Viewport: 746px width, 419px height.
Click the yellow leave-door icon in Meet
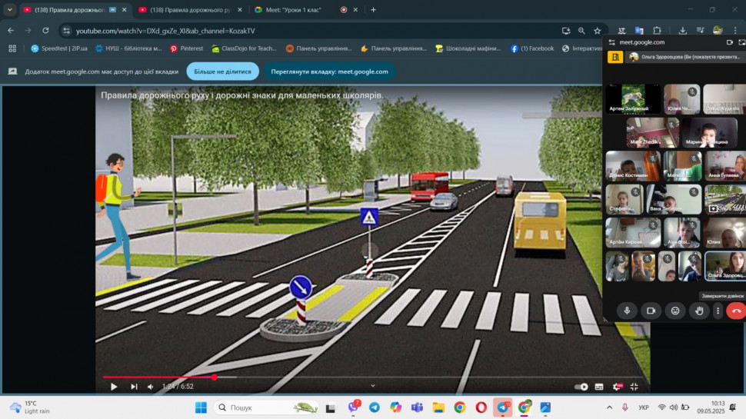click(615, 57)
